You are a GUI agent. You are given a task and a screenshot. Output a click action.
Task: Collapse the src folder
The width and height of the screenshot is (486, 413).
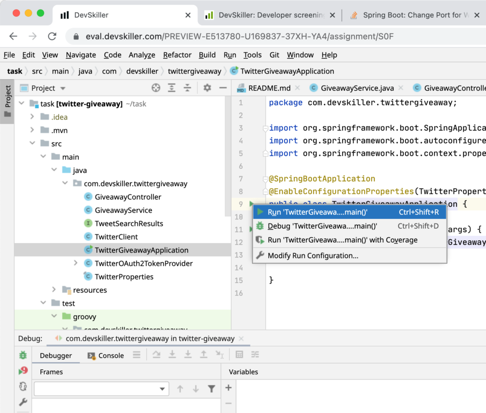click(x=32, y=143)
